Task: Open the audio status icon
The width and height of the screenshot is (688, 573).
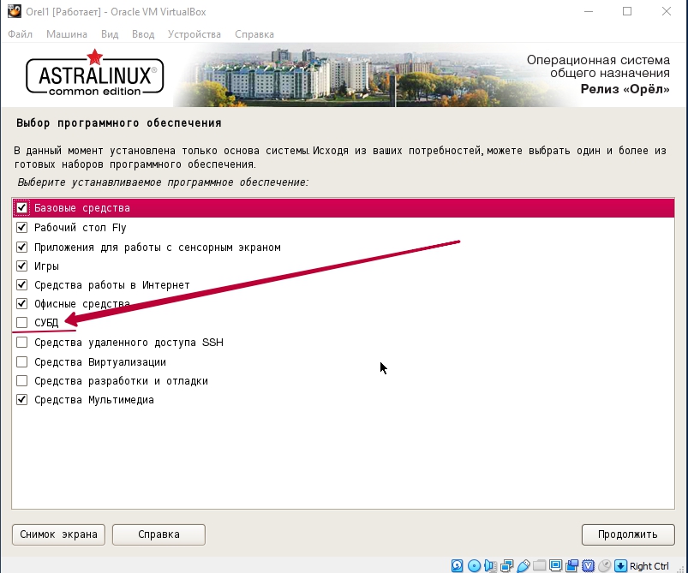Action: click(x=490, y=566)
